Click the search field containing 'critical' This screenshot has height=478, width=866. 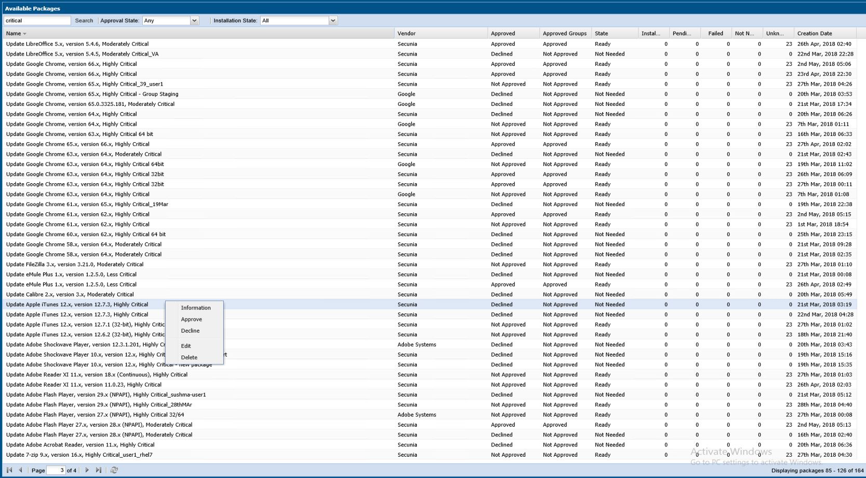pyautogui.click(x=37, y=21)
